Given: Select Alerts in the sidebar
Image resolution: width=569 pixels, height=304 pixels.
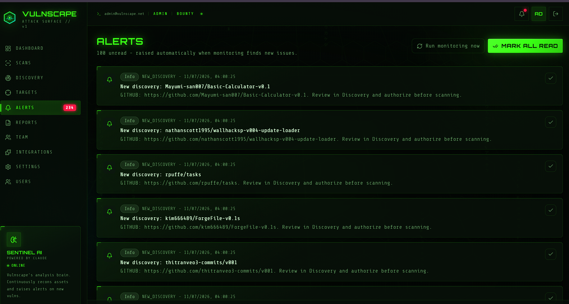Looking at the screenshot, I should pyautogui.click(x=41, y=108).
